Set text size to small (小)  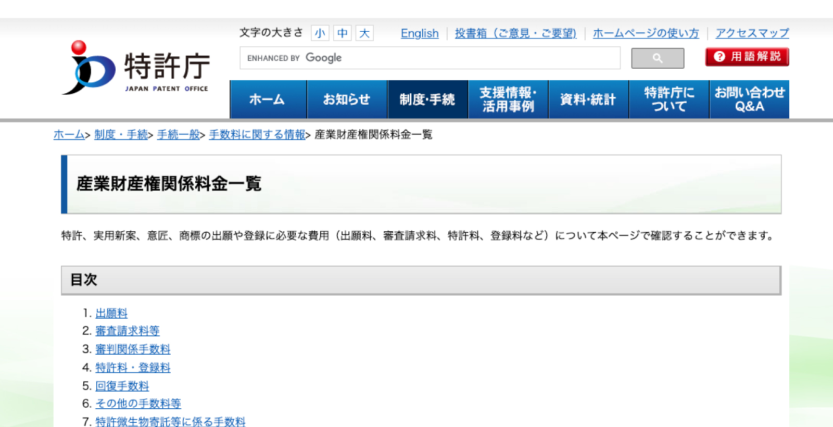320,33
